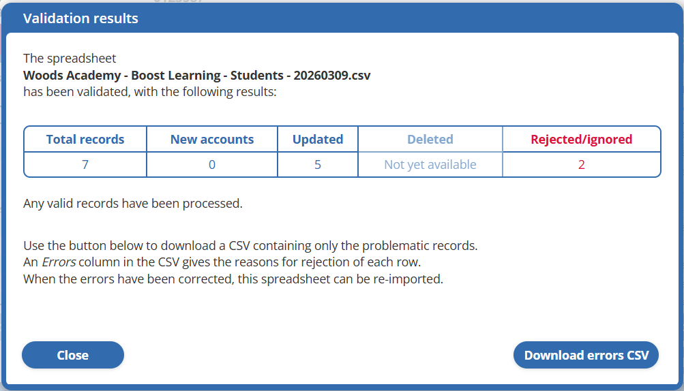Click the Close button
The width and height of the screenshot is (684, 391).
click(73, 355)
